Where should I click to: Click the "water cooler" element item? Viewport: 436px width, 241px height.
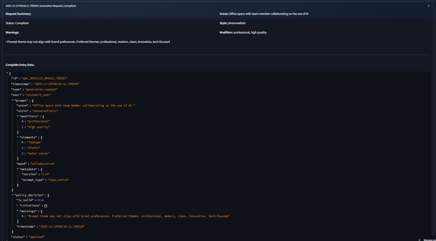tap(38, 153)
